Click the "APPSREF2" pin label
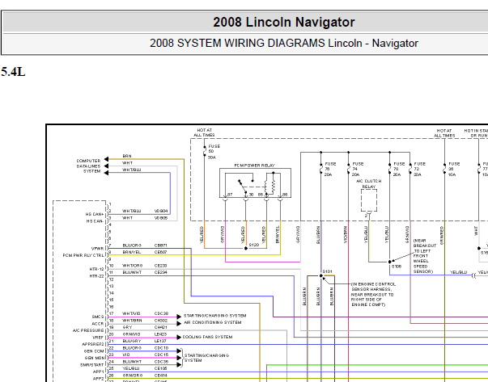This screenshot has height=382, width=488. tap(93, 344)
